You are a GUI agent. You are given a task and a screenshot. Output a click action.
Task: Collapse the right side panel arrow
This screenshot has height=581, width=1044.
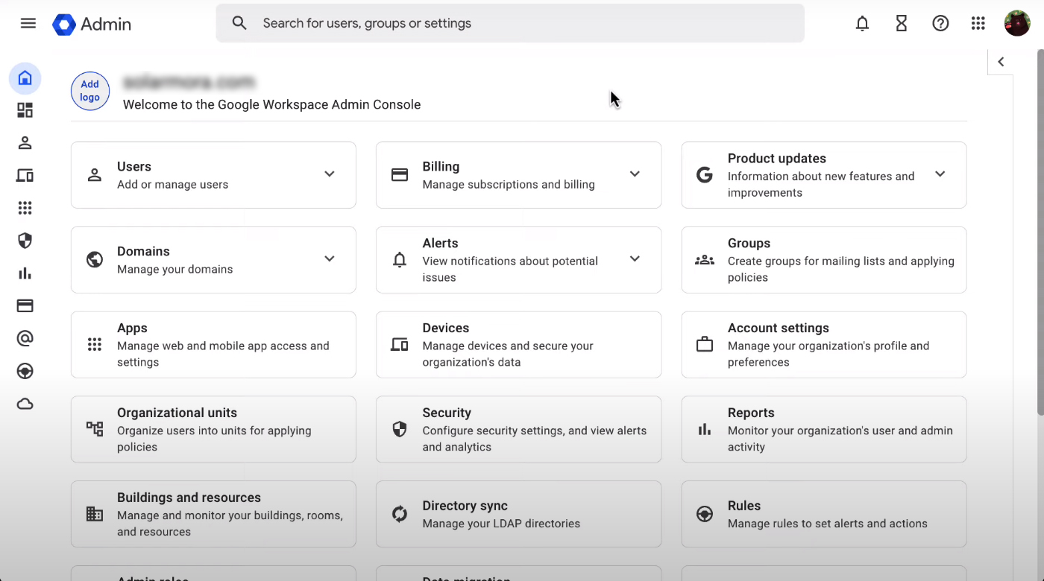tap(1001, 63)
